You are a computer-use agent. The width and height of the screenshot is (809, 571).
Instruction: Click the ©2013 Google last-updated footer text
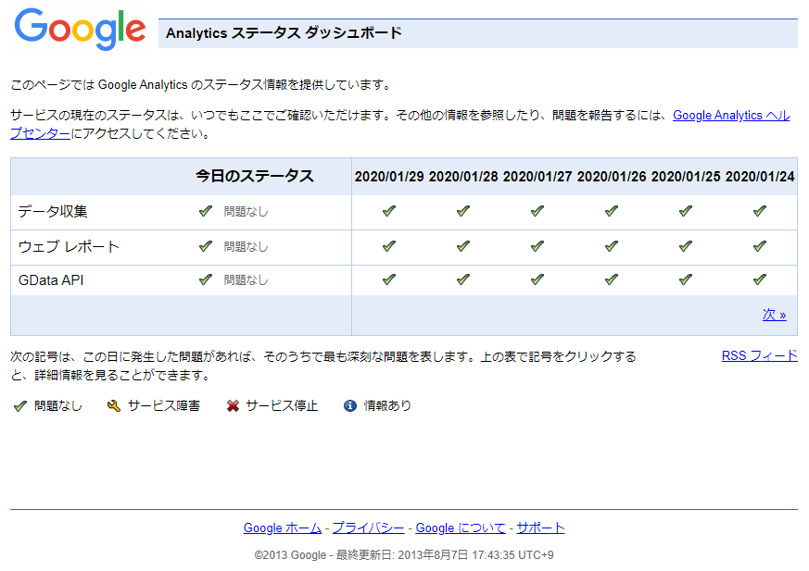[404, 555]
